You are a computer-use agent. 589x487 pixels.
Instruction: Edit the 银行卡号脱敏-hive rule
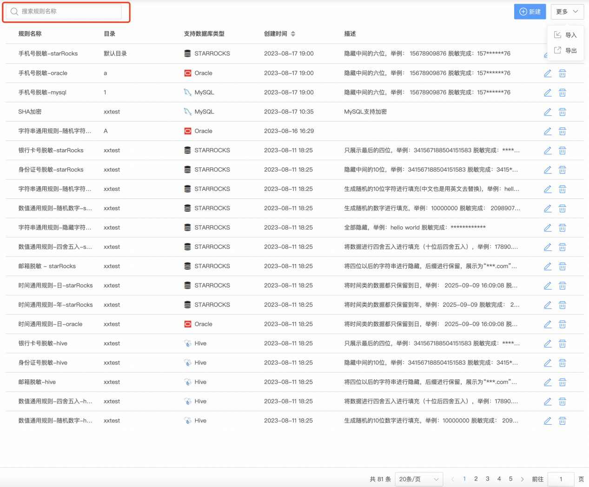(548, 344)
